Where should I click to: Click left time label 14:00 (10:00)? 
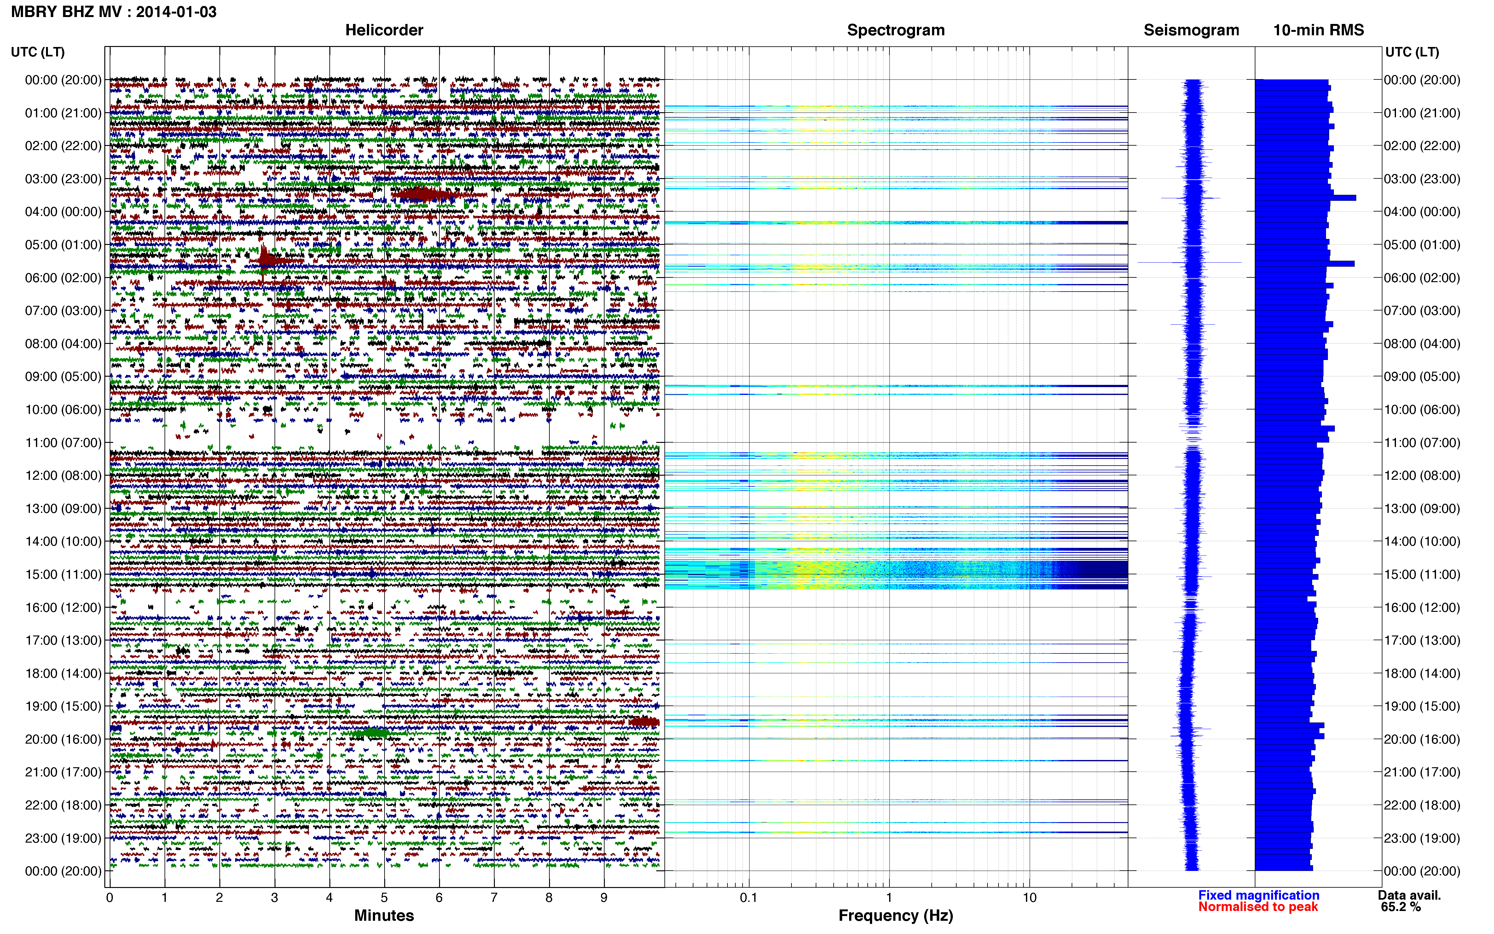63,541
